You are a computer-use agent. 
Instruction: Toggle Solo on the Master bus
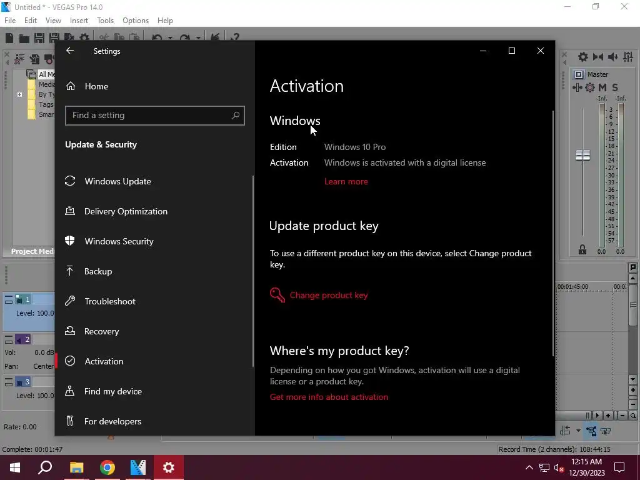point(615,87)
